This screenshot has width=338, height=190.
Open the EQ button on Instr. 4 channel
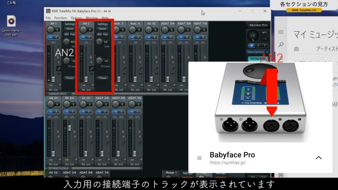(x=140, y=74)
